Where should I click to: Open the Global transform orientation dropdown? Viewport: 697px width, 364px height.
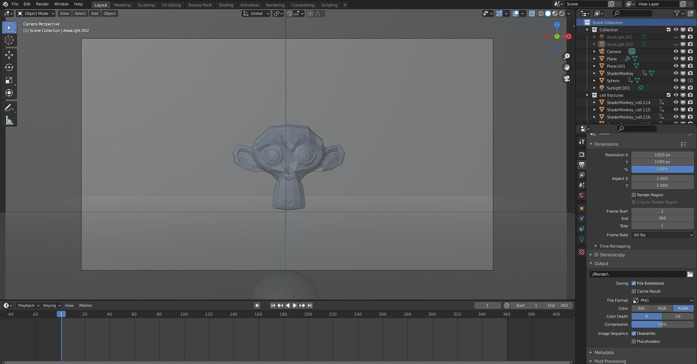pos(256,13)
